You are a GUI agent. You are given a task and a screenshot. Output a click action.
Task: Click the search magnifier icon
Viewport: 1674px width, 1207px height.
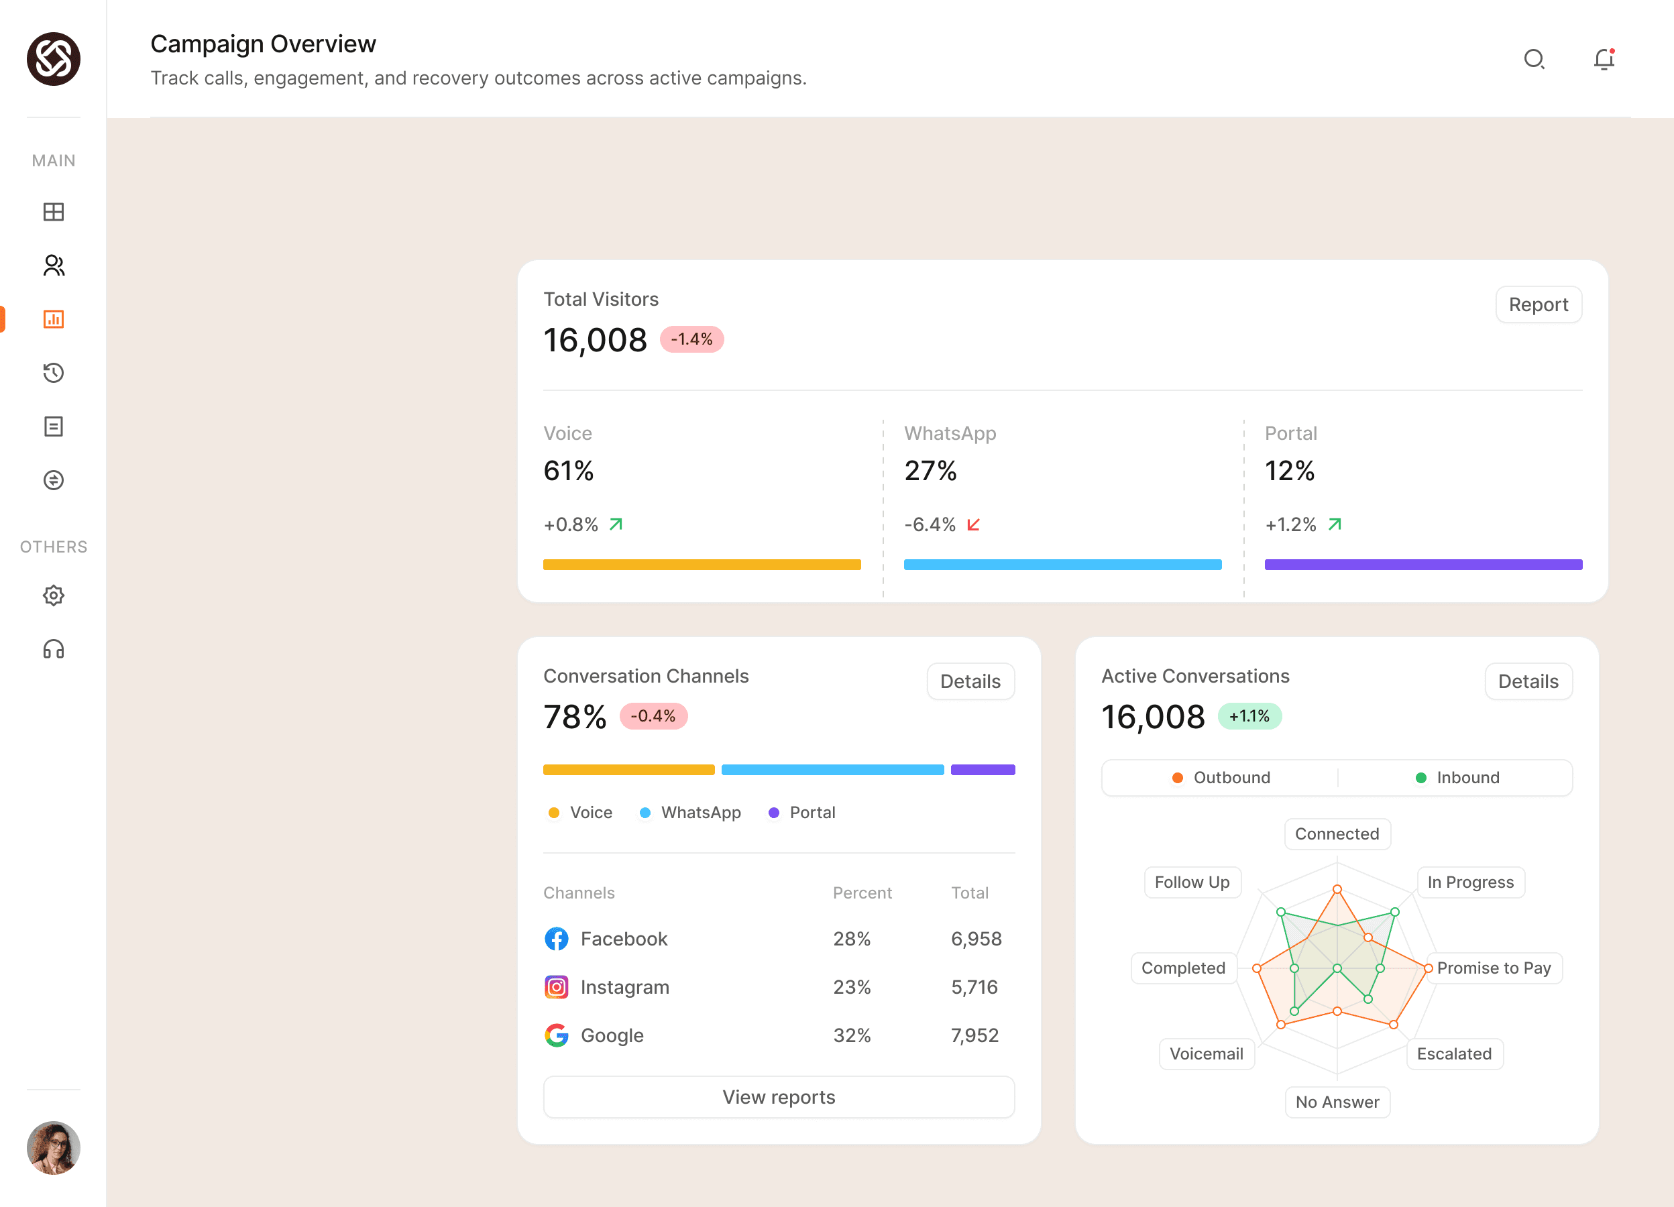click(x=1534, y=59)
